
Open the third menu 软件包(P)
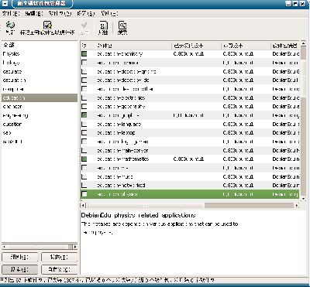[60, 13]
